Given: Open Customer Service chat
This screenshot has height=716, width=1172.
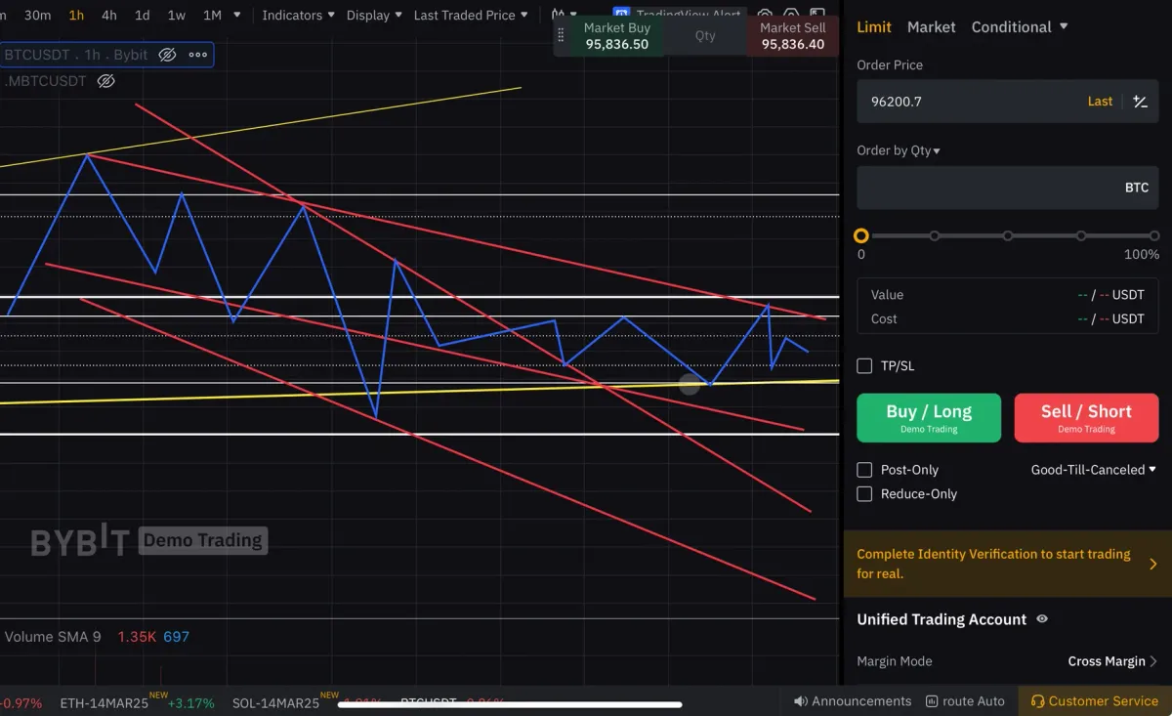Looking at the screenshot, I should [x=1095, y=701].
